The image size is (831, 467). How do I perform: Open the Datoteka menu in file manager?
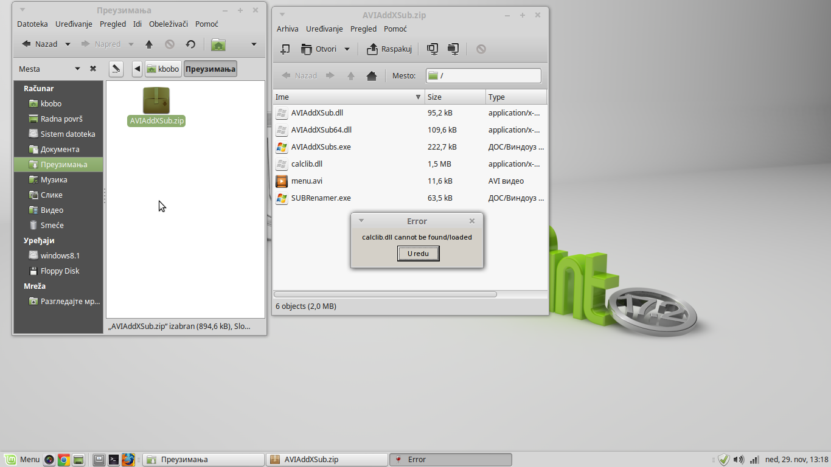(32, 24)
